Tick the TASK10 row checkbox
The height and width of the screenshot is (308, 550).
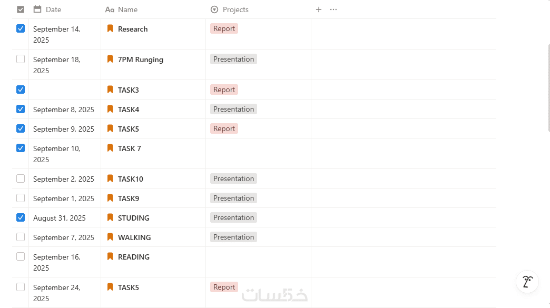21,178
